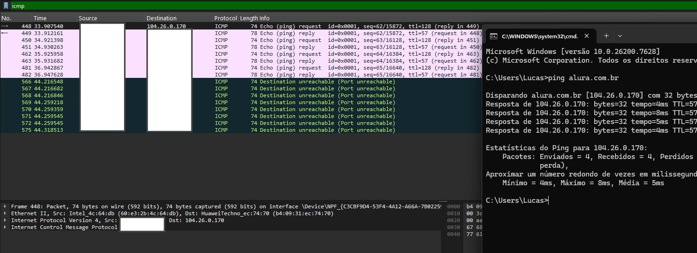
Task: Click 'Estatísticas do Ping para 104.26.0.170' line
Action: coord(567,148)
